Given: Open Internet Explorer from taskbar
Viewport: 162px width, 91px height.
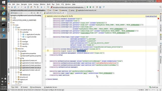Looking at the screenshot, I should pos(4,13).
